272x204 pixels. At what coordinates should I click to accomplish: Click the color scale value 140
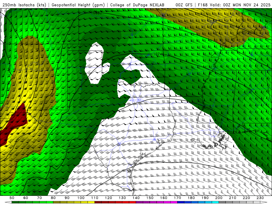pyautogui.click(x=136, y=198)
